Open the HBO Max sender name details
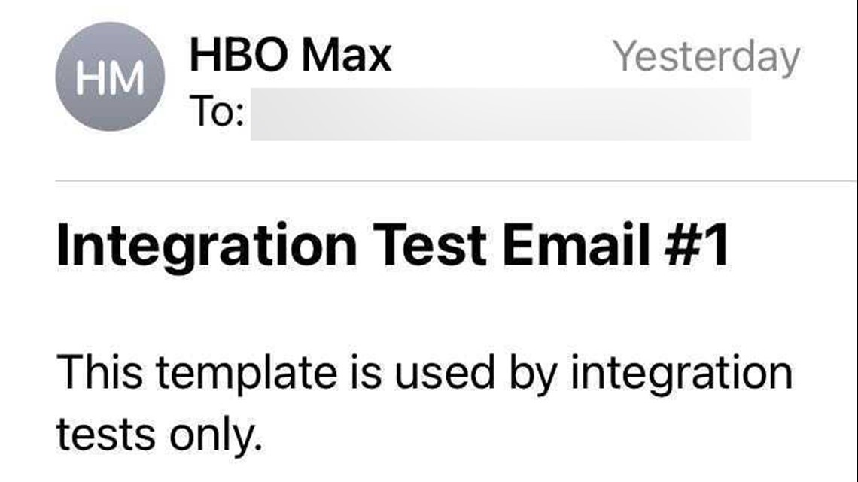 (290, 55)
